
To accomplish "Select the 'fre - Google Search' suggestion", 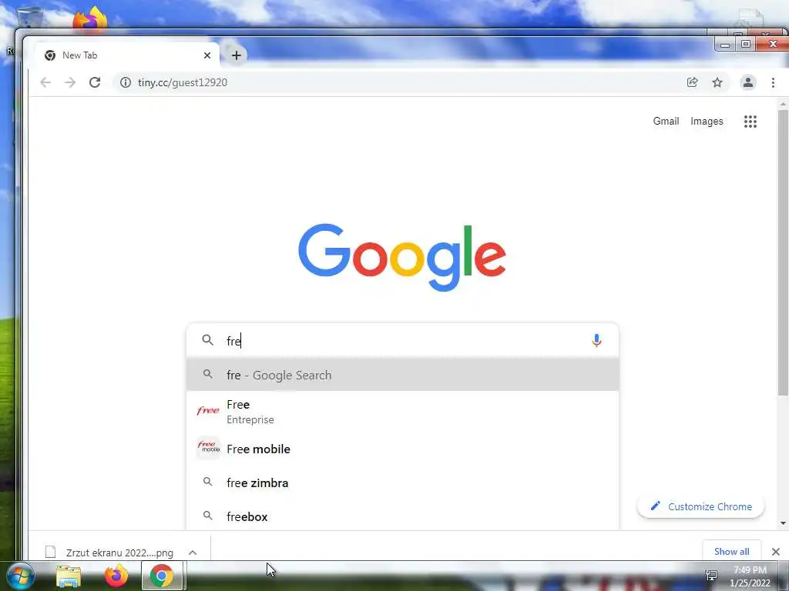I will [402, 375].
